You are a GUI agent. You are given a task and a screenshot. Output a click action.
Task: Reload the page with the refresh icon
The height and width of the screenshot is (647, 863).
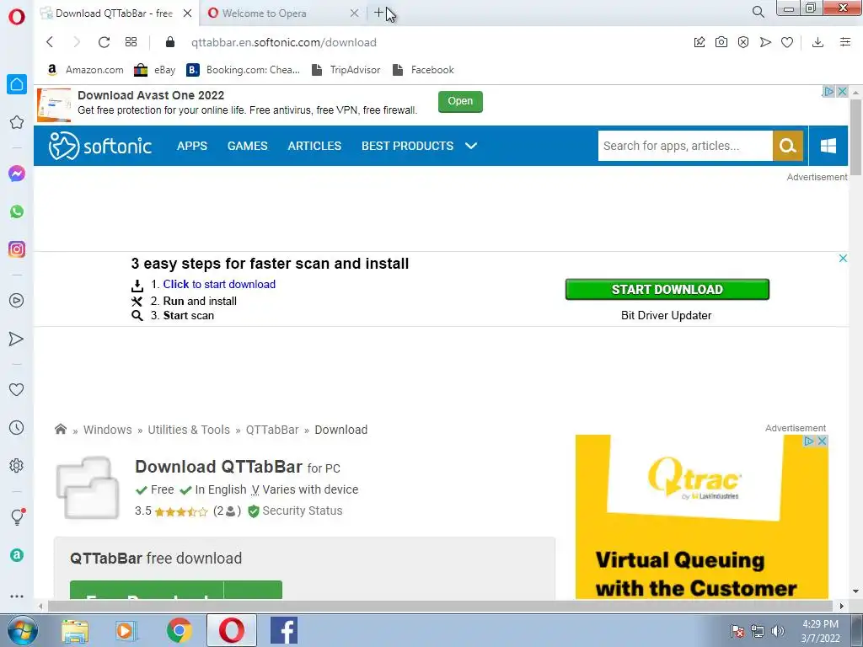tap(104, 42)
